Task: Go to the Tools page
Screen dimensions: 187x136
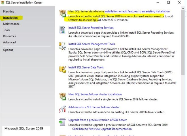Action: coord(6,30)
